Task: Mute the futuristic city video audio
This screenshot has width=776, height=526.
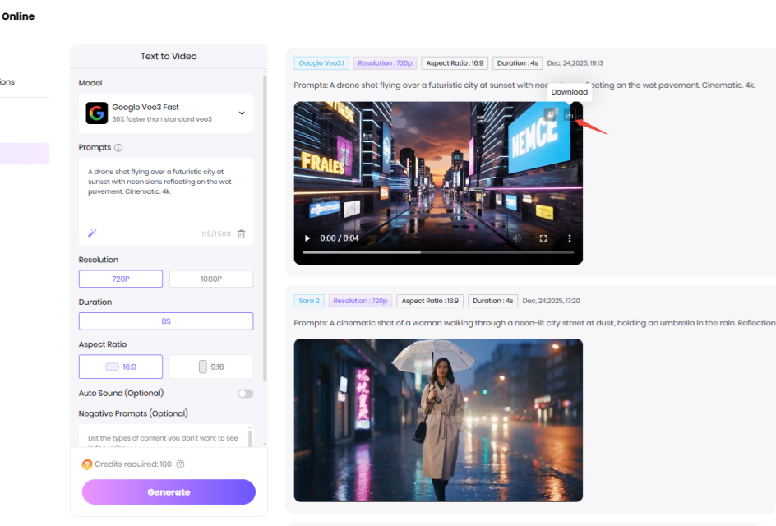Action: coord(516,238)
